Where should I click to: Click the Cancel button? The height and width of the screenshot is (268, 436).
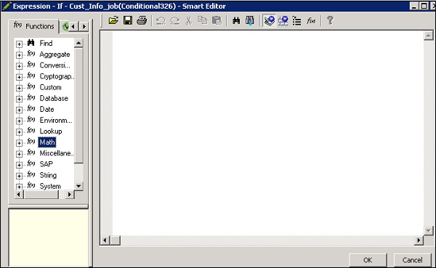coord(412,260)
